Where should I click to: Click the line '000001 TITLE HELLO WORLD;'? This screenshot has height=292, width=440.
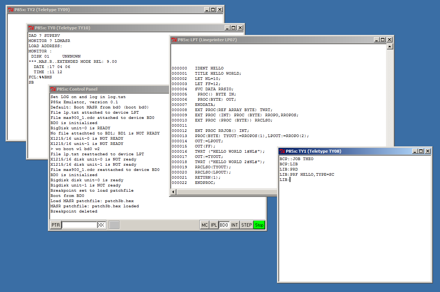(206, 74)
